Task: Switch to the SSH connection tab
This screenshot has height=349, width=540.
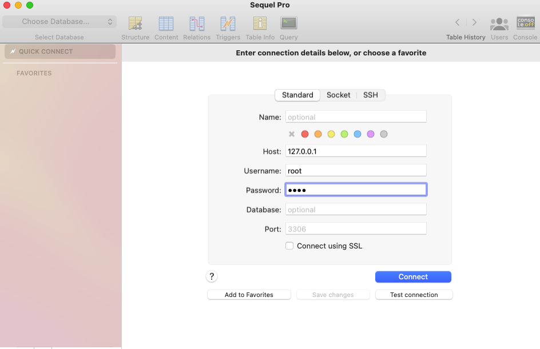Action: tap(371, 95)
